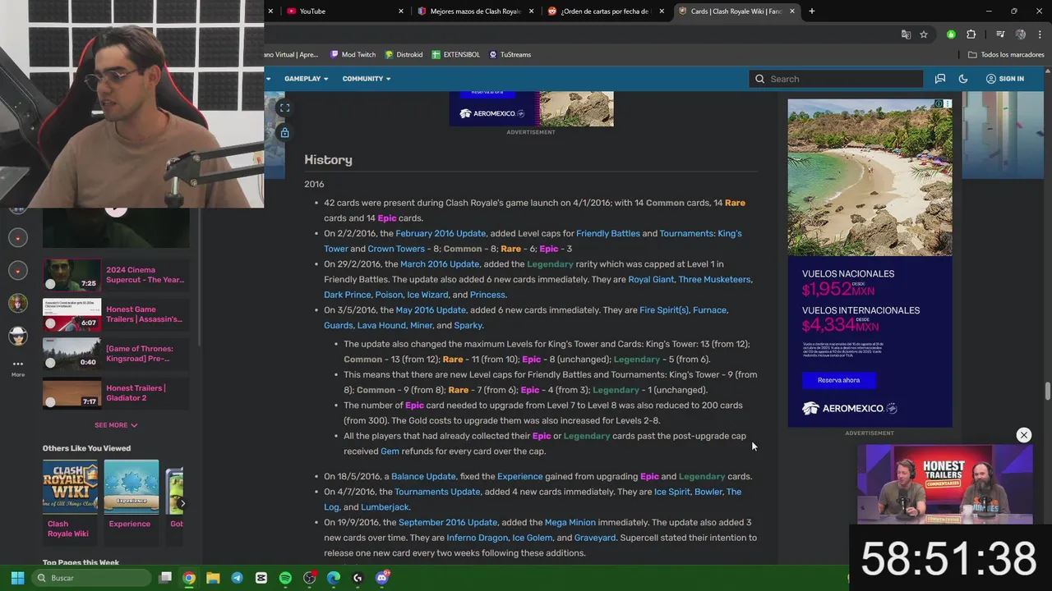Open the Clash Royale Wiki card thumbnail

[x=70, y=488]
